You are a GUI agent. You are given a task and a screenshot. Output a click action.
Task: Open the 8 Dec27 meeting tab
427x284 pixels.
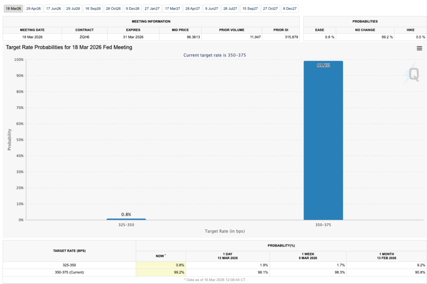[x=290, y=8]
